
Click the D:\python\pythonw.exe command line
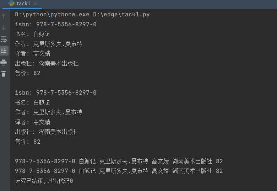[52, 14]
